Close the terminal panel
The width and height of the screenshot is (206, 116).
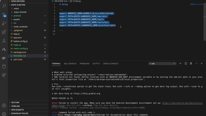[x=201, y=63]
